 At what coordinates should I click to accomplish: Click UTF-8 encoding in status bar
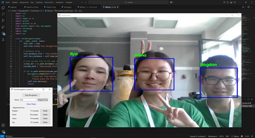click(221, 137)
